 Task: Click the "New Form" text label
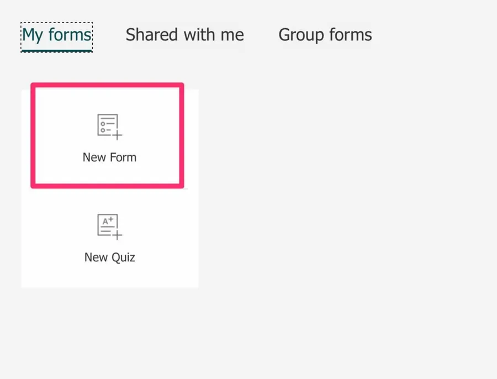[109, 157]
